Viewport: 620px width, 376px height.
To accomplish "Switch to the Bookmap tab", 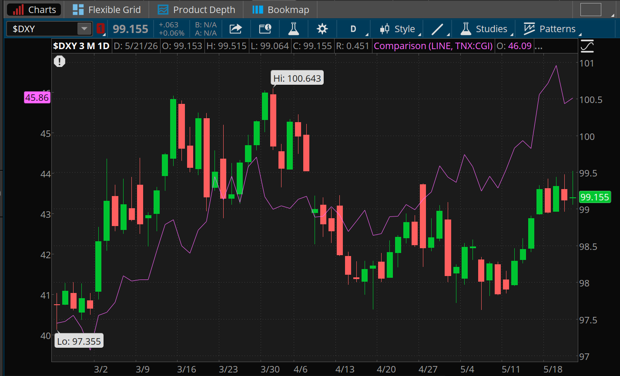I will (281, 10).
